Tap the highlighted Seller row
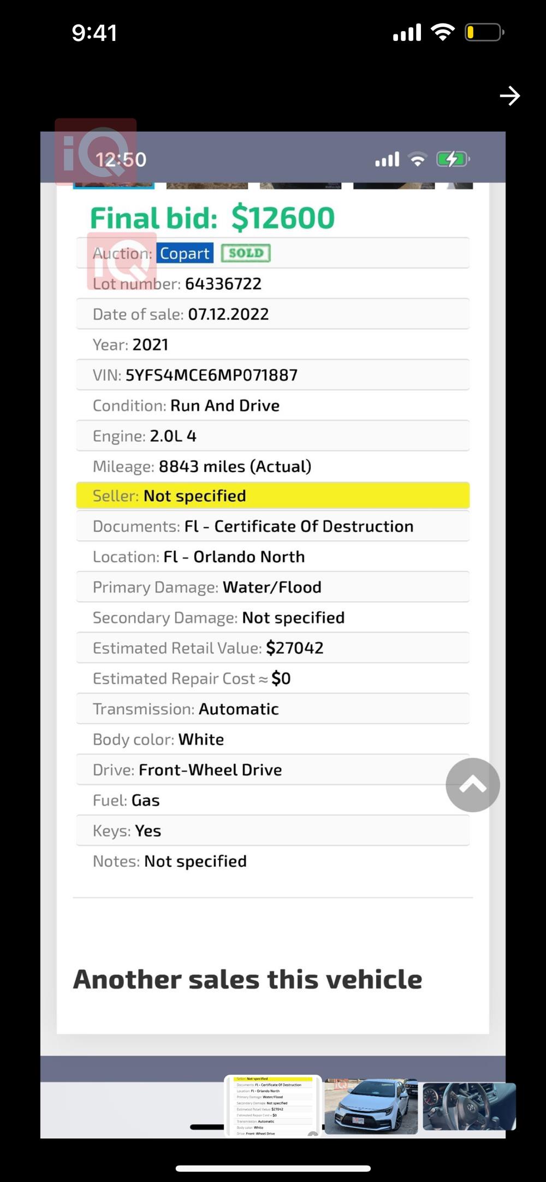Viewport: 546px width, 1182px height. point(272,496)
